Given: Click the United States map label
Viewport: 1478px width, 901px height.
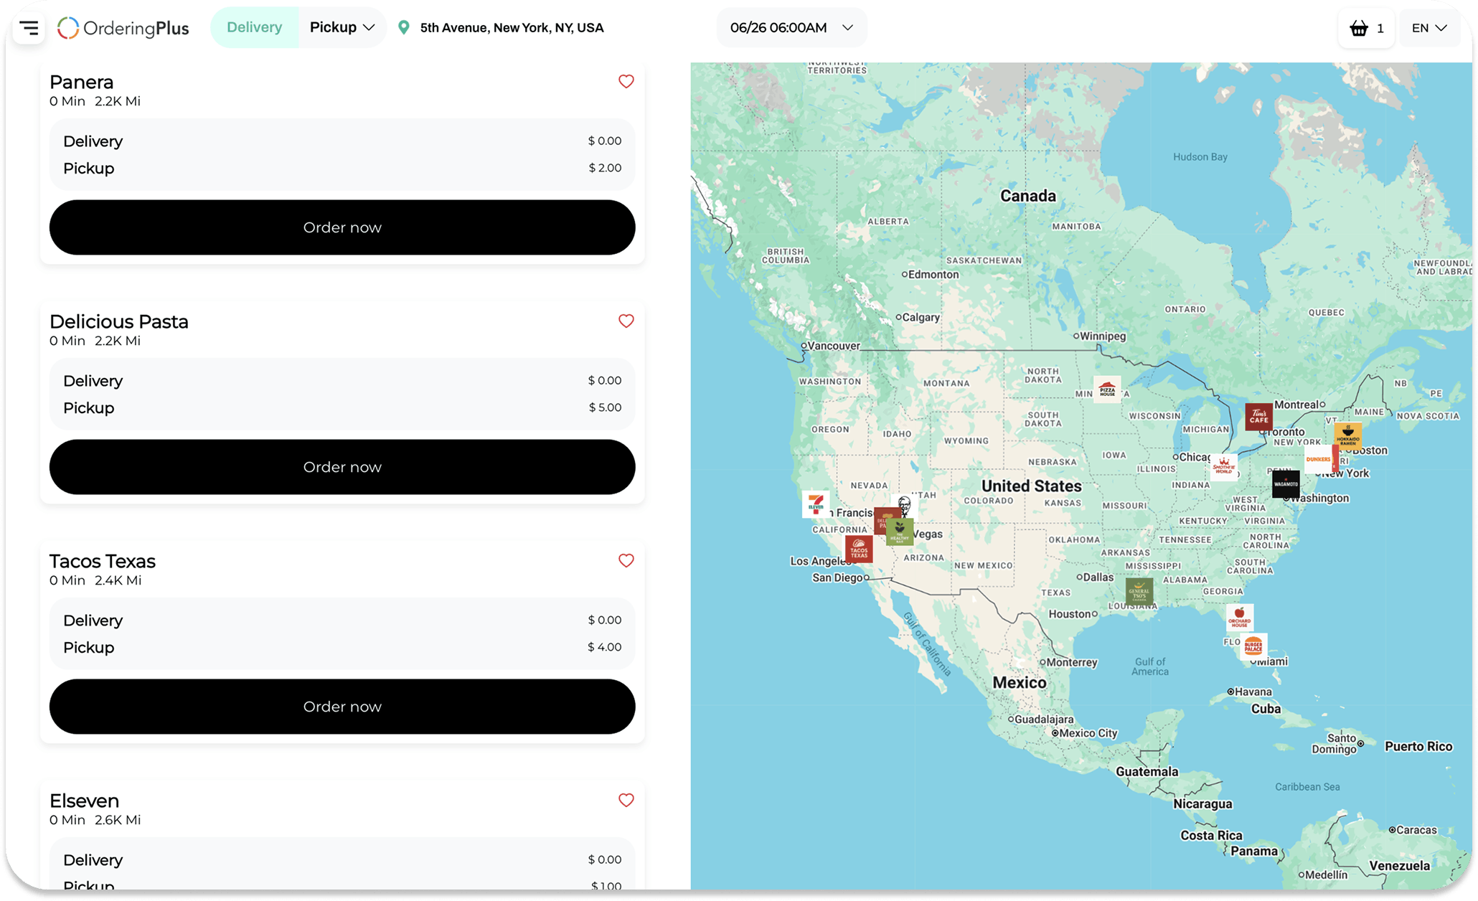Looking at the screenshot, I should click(x=1031, y=486).
